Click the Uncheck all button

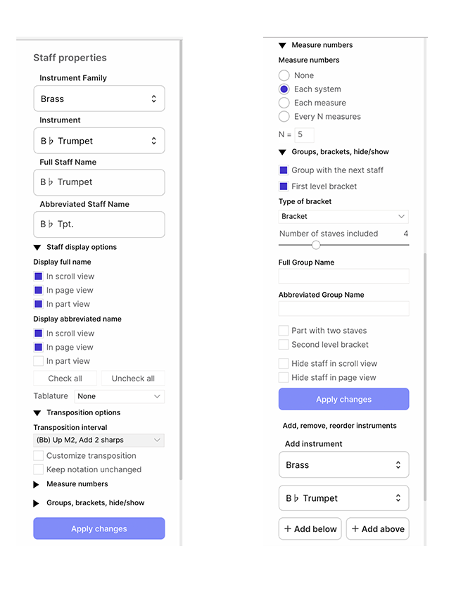[133, 379]
